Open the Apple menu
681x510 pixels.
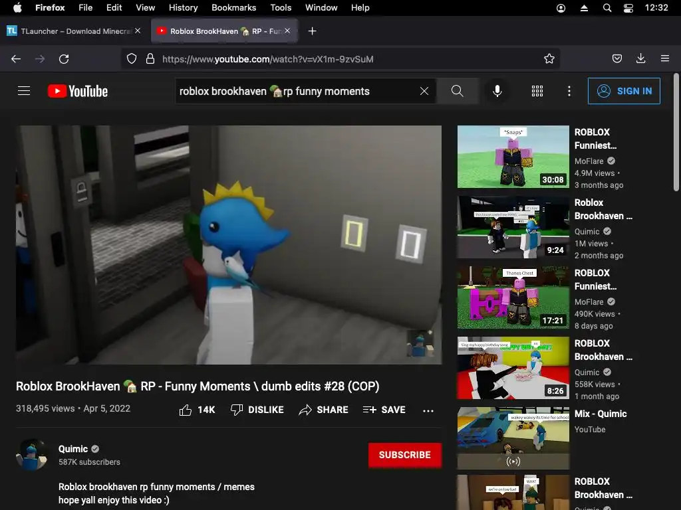click(17, 7)
